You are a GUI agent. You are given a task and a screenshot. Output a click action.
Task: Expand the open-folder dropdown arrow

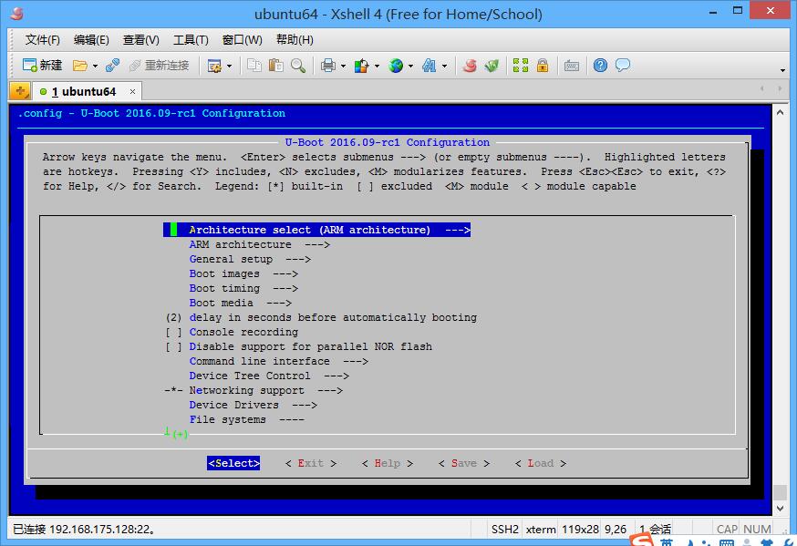pos(95,66)
